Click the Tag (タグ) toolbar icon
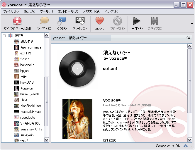 (x=62, y=21)
